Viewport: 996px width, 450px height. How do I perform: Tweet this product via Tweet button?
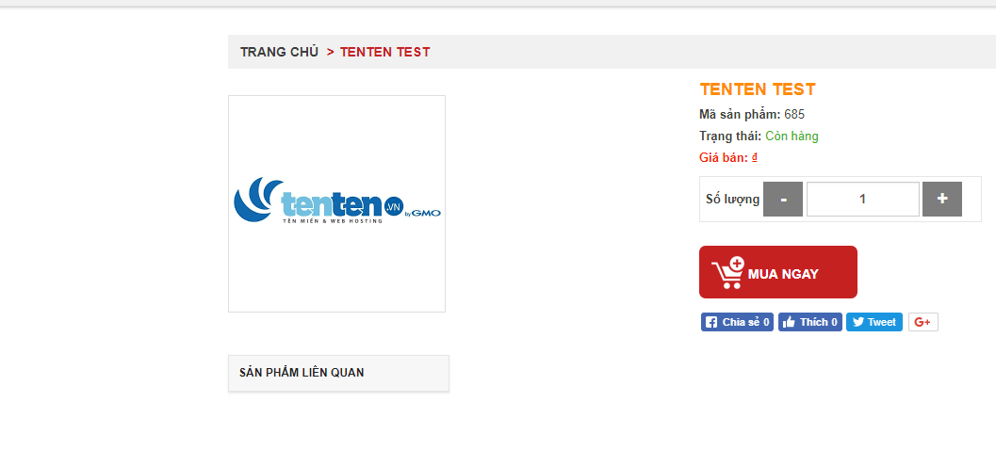pos(874,322)
